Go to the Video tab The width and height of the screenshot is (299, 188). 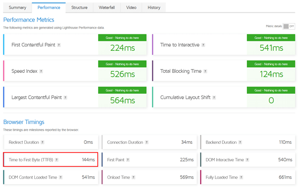[x=132, y=8]
